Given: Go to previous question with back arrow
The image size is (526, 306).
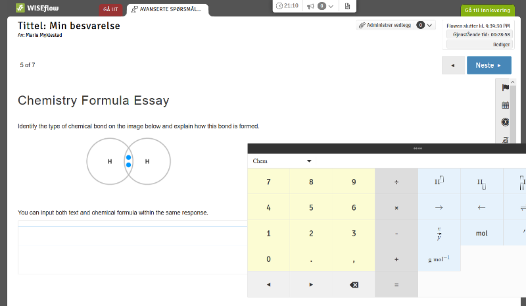Looking at the screenshot, I should coord(453,65).
